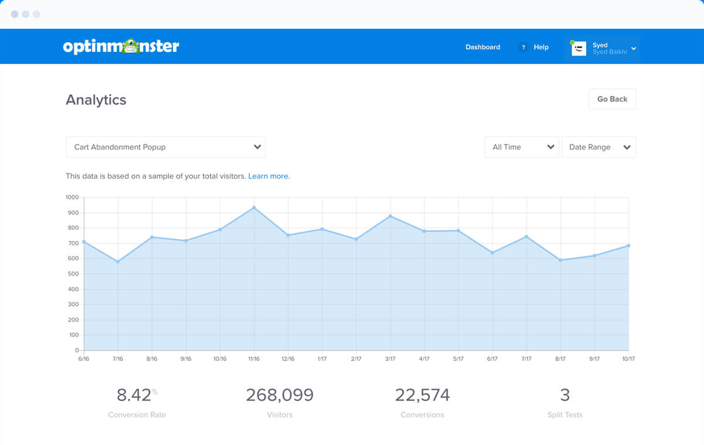The width and height of the screenshot is (704, 445).
Task: Open the Help menu item
Action: click(541, 47)
